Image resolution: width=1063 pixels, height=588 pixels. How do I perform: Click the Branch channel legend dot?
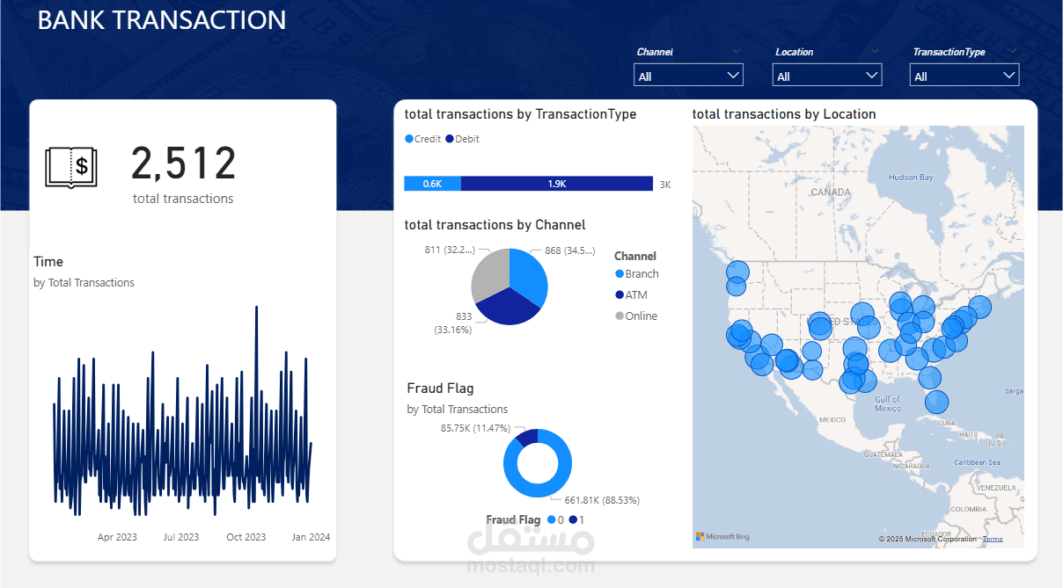pyautogui.click(x=619, y=274)
